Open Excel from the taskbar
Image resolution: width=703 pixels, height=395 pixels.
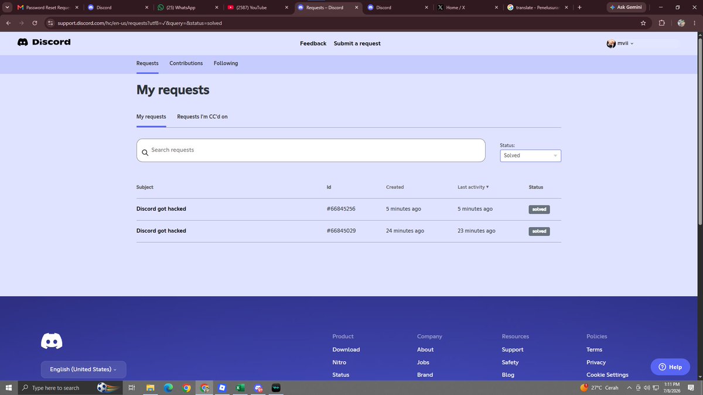pyautogui.click(x=240, y=387)
